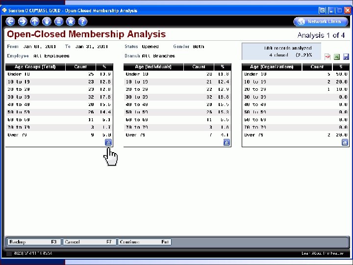The image size is (353, 265).
Task: Select '10 to 19' row in Age (Individuals)
Action: coord(177,82)
